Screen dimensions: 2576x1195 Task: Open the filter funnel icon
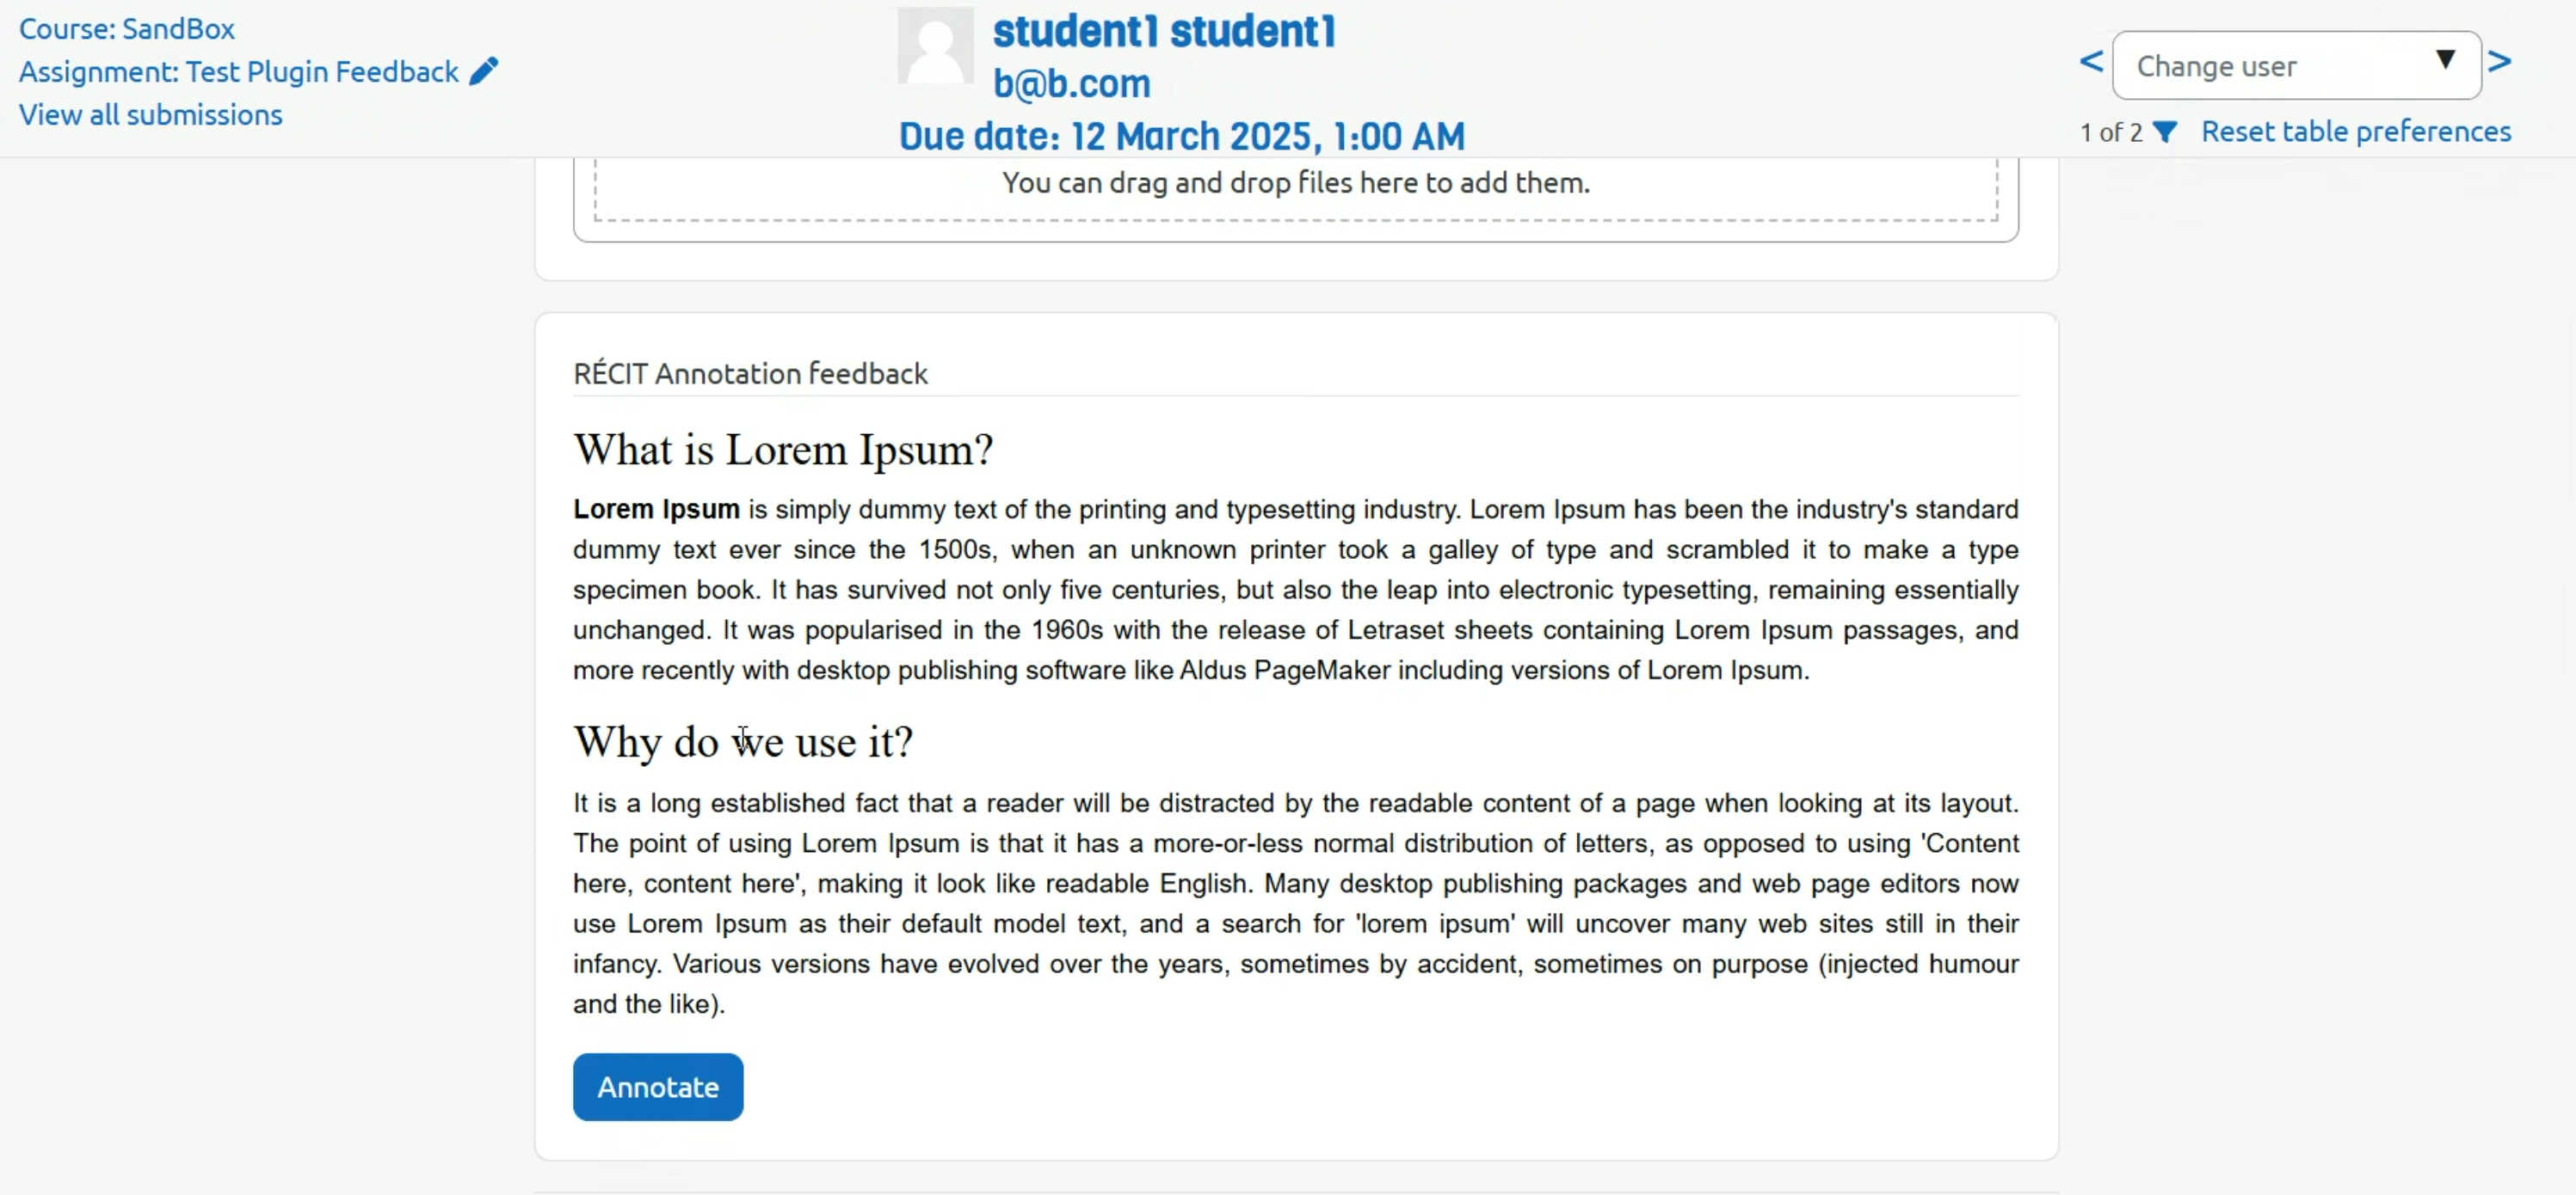2164,132
